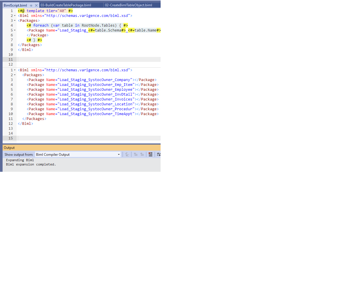363x282 pixels.
Task: Open the 02-CreateBimlTableObject.biml tab
Action: coord(129,5)
